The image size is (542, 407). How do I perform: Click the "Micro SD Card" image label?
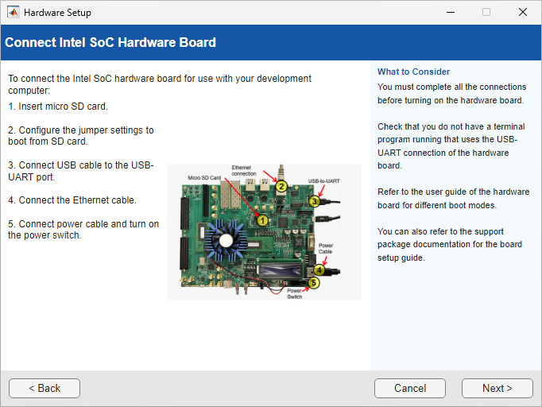pos(203,177)
